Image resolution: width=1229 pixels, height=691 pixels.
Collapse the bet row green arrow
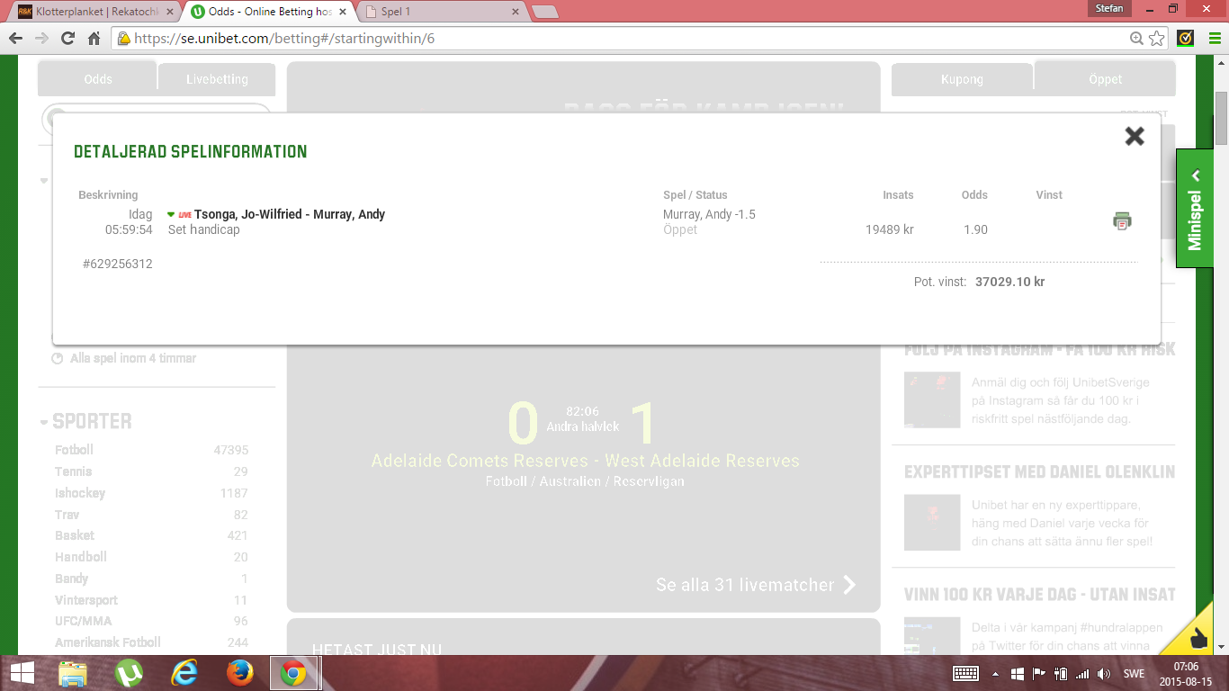pyautogui.click(x=171, y=214)
